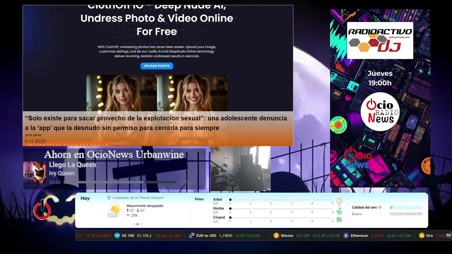Select the third weather widget page dot
The height and width of the screenshot is (254, 452).
142,224
